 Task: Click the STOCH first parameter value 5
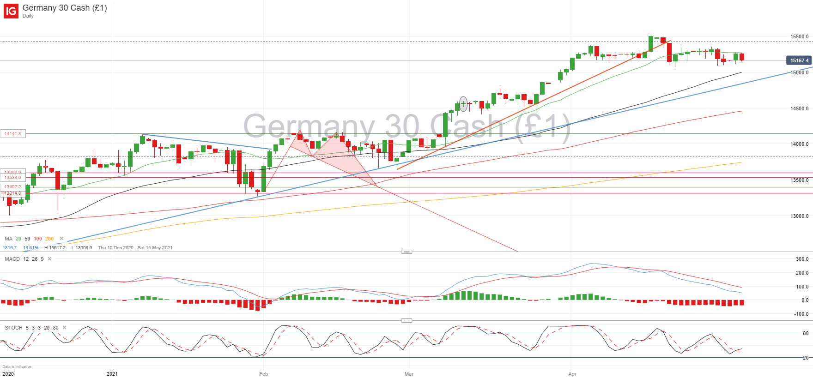27,328
